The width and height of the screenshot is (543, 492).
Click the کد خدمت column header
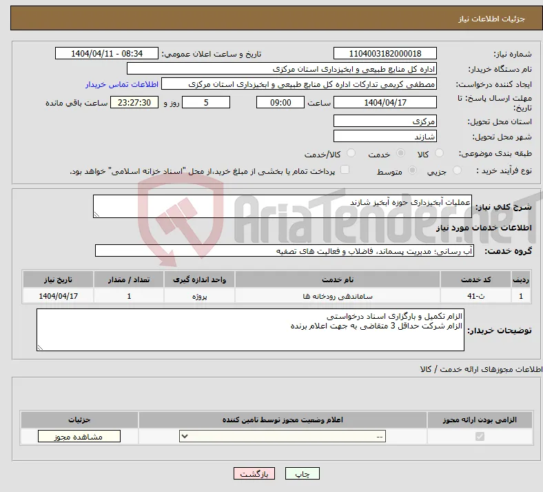tap(476, 279)
